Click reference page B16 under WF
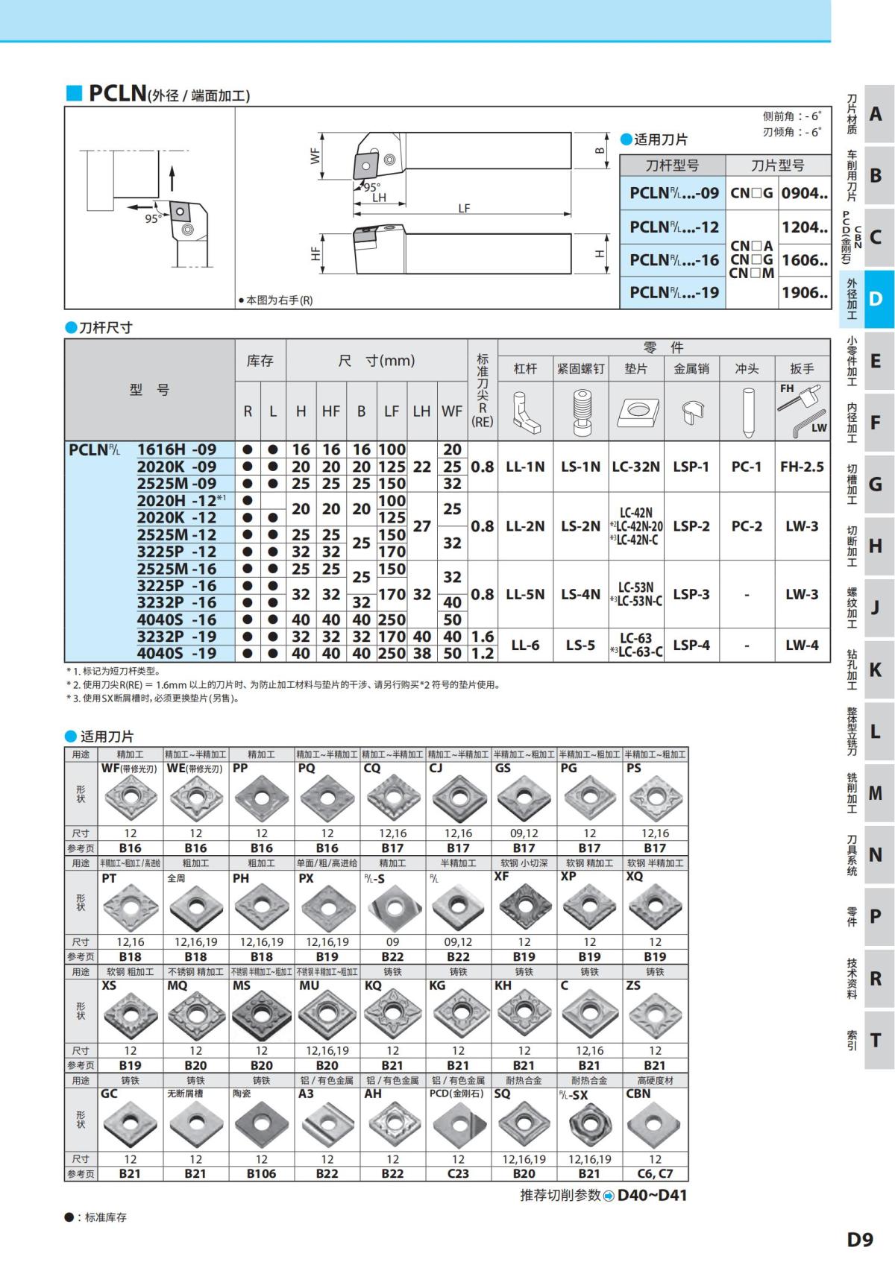This screenshot has height=1265, width=895. 131,848
